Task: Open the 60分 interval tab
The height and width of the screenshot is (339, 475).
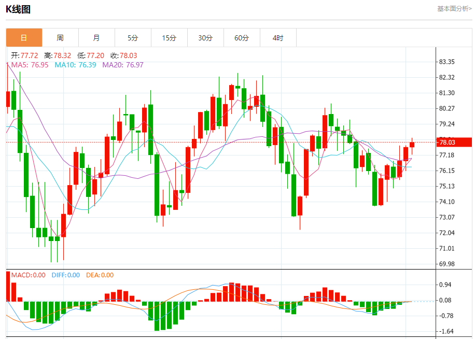Action: (x=242, y=38)
